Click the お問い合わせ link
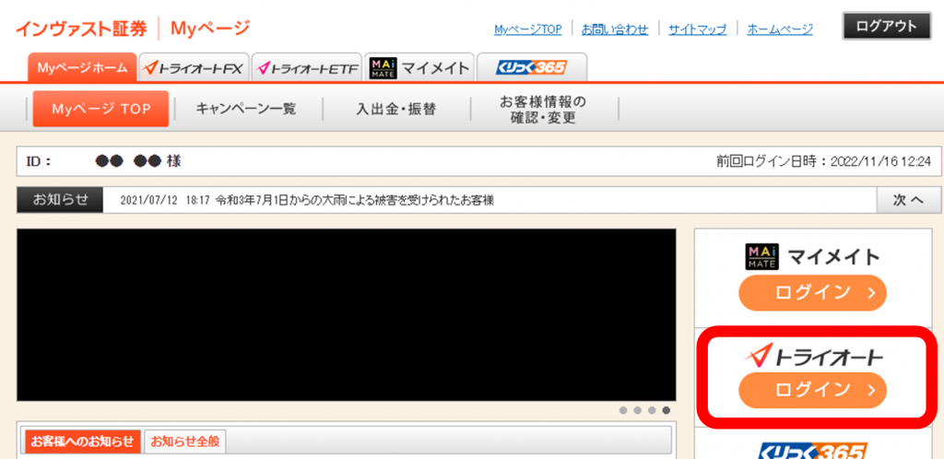 click(x=615, y=29)
